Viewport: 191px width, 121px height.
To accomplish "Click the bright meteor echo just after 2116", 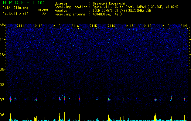I will (109, 100).
